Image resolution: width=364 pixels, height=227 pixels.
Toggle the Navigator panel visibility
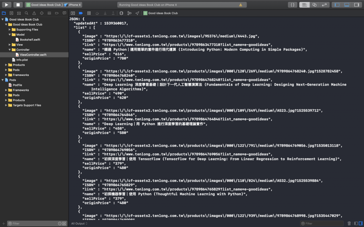337,5
